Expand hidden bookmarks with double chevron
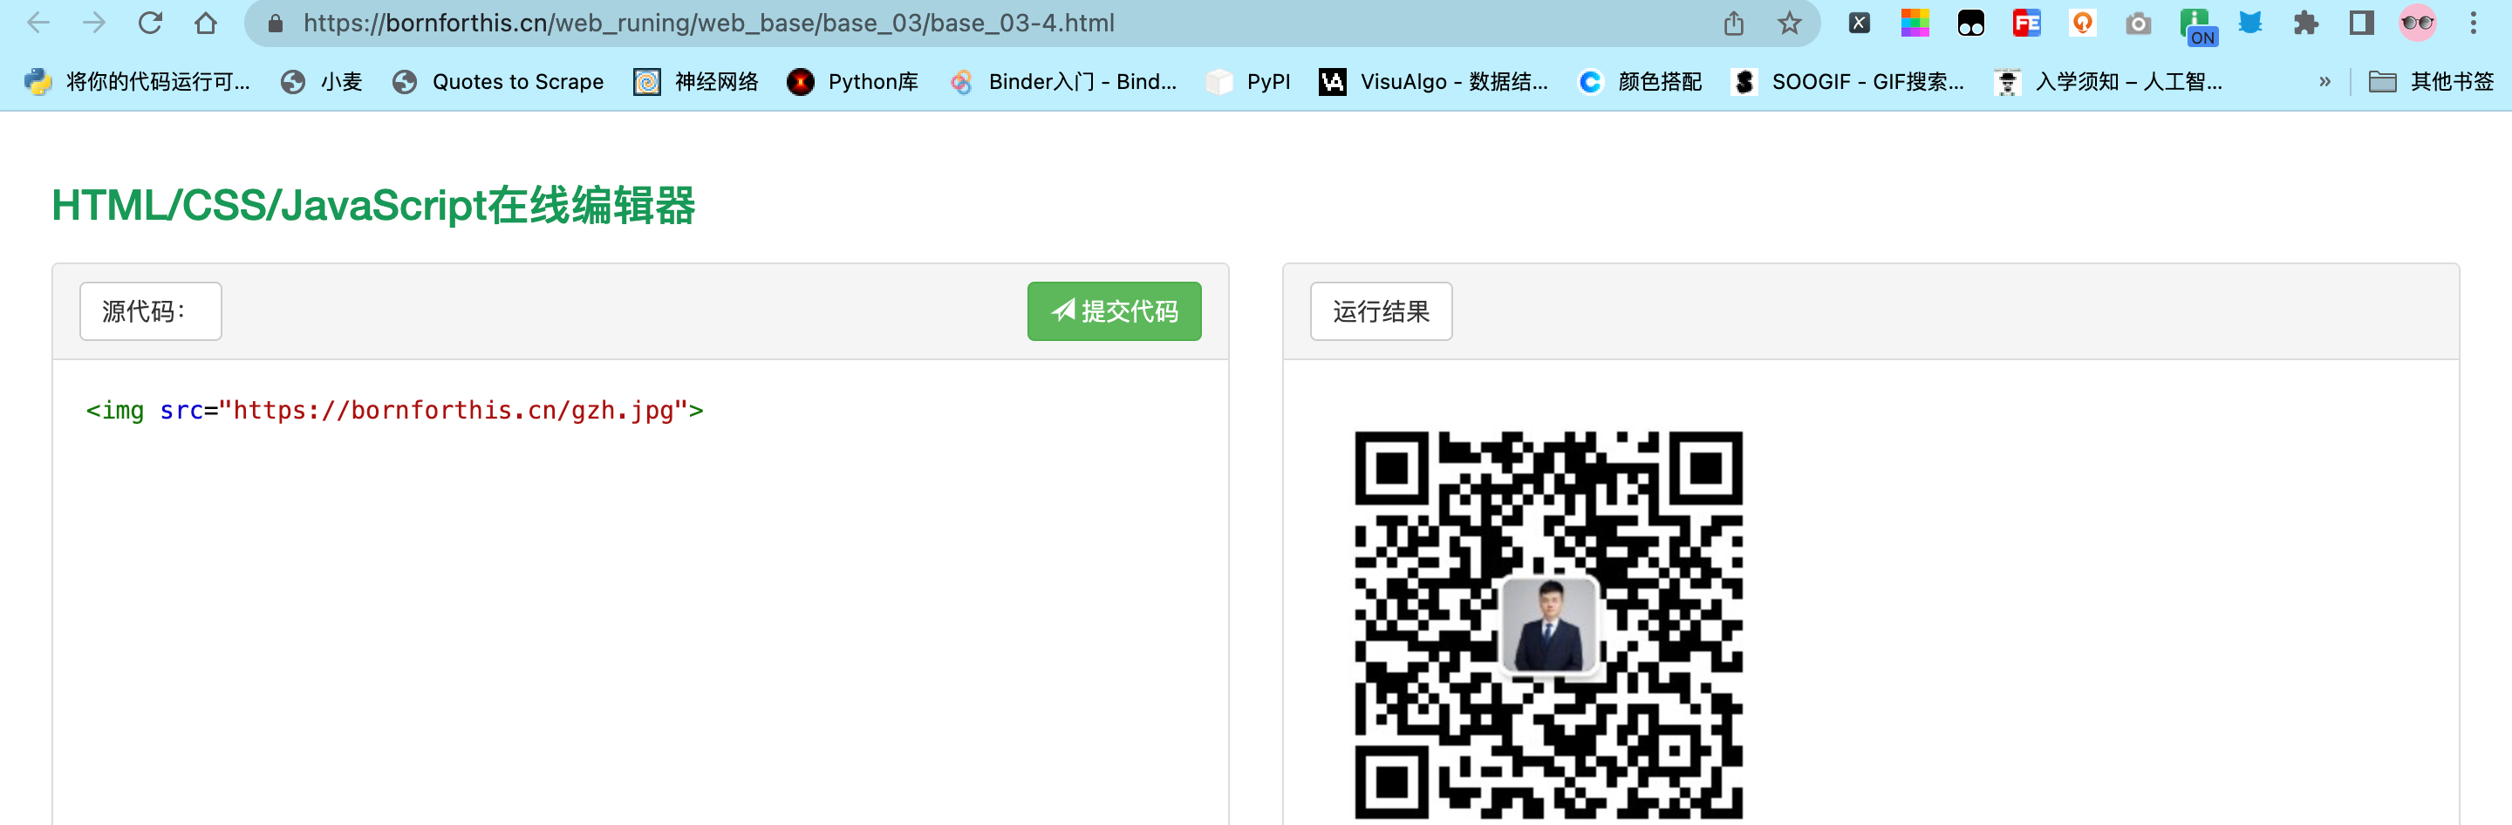This screenshot has height=825, width=2512. (2324, 82)
